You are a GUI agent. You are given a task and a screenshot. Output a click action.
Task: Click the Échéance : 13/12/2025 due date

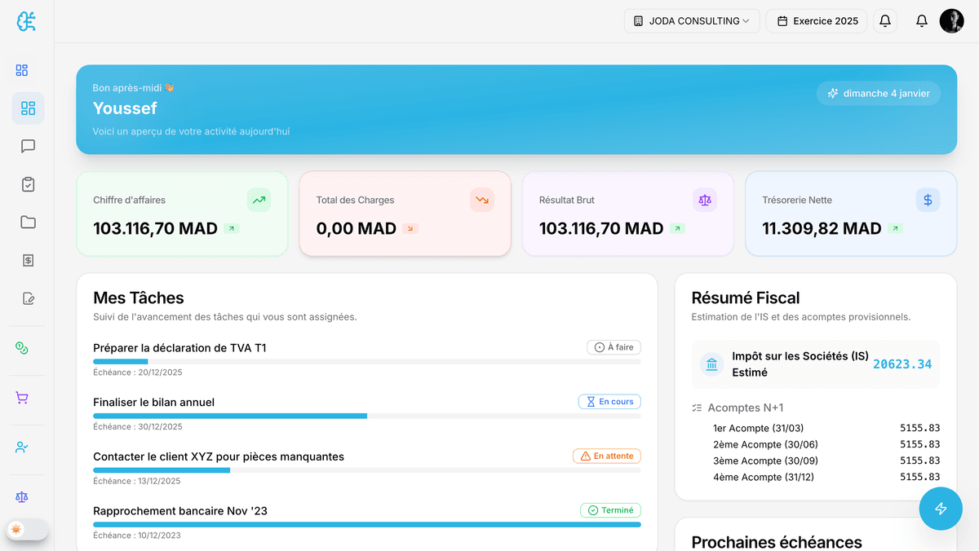[138, 481]
